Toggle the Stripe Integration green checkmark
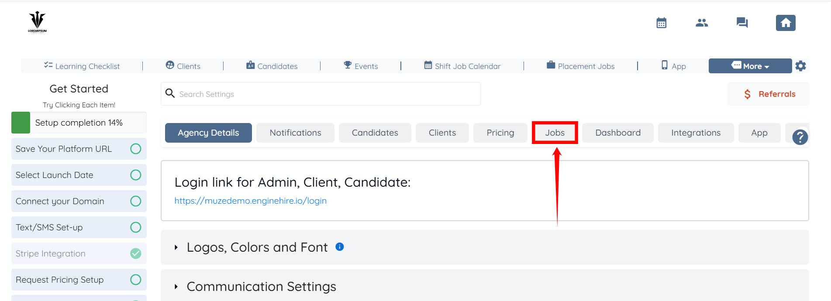This screenshot has height=301, width=831. (x=136, y=253)
